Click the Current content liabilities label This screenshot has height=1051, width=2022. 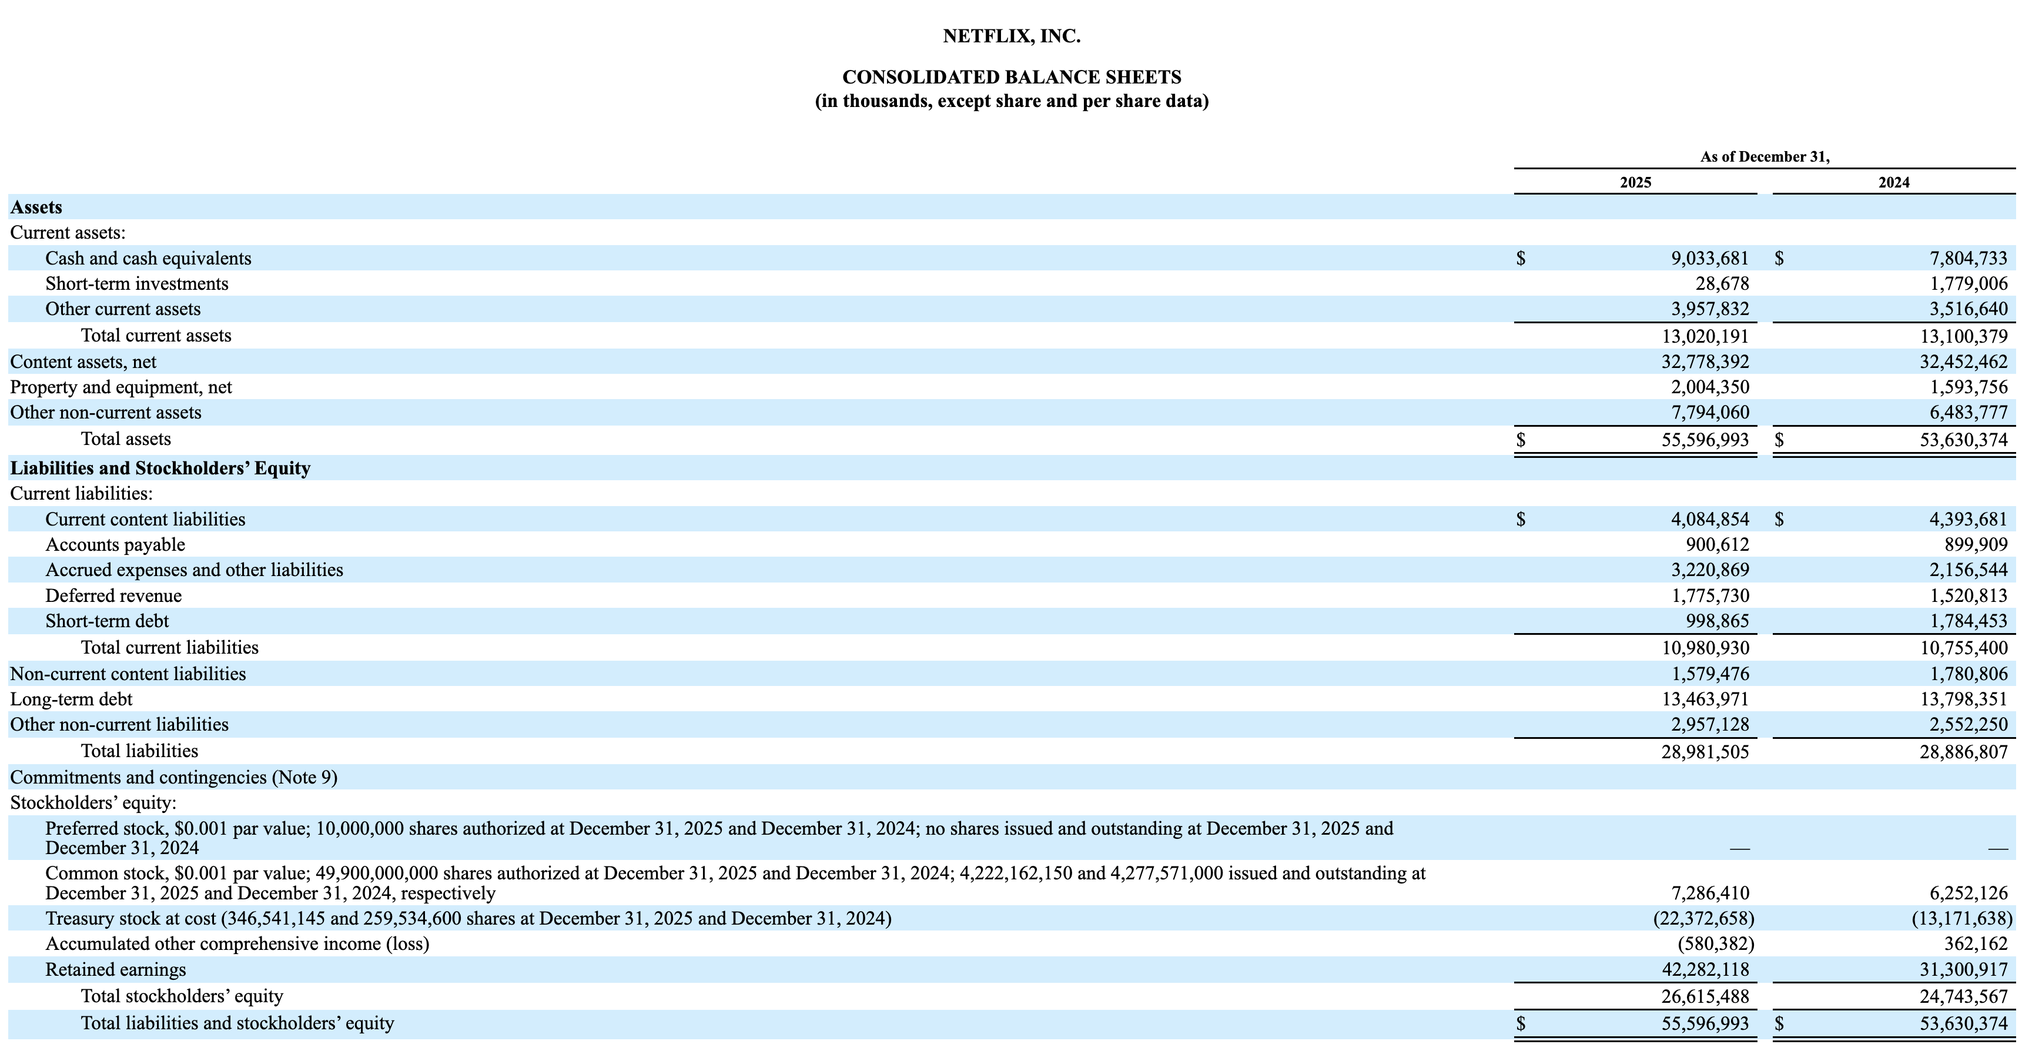pyautogui.click(x=145, y=519)
